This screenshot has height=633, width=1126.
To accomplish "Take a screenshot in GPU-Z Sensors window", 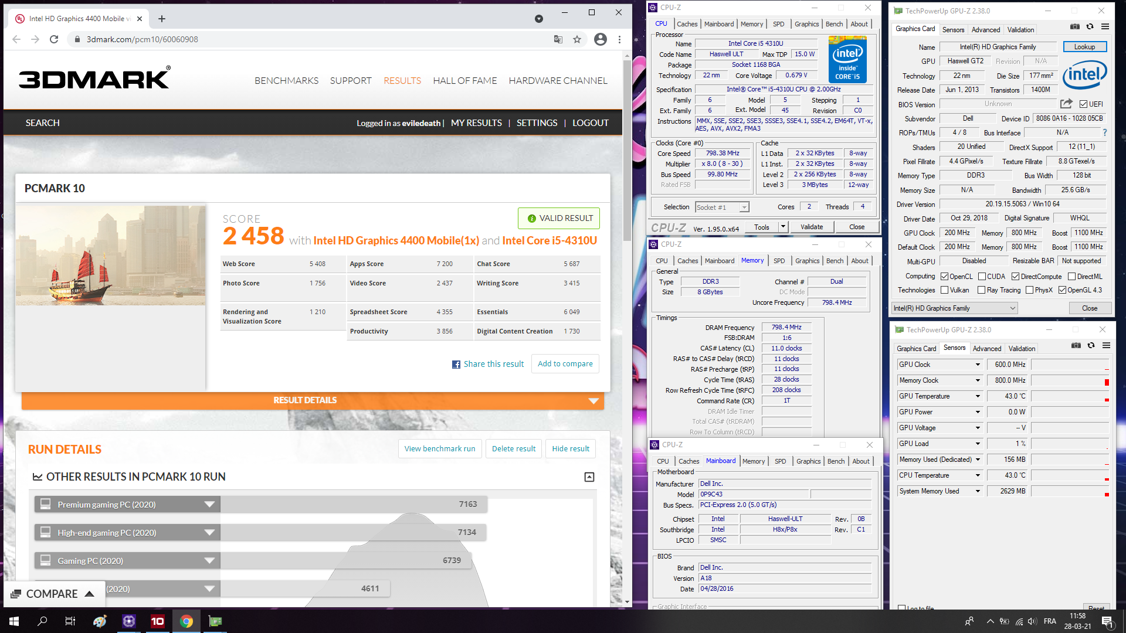I will click(x=1076, y=345).
